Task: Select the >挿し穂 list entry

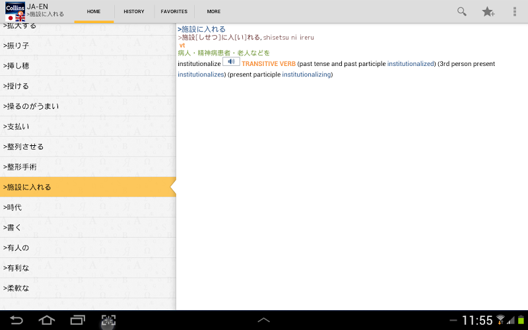Action: point(88,65)
